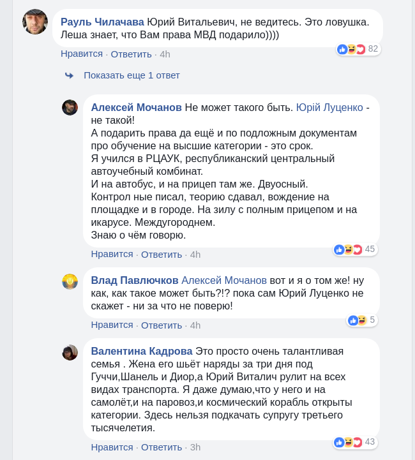Open reactions with 43 count

(x=355, y=442)
